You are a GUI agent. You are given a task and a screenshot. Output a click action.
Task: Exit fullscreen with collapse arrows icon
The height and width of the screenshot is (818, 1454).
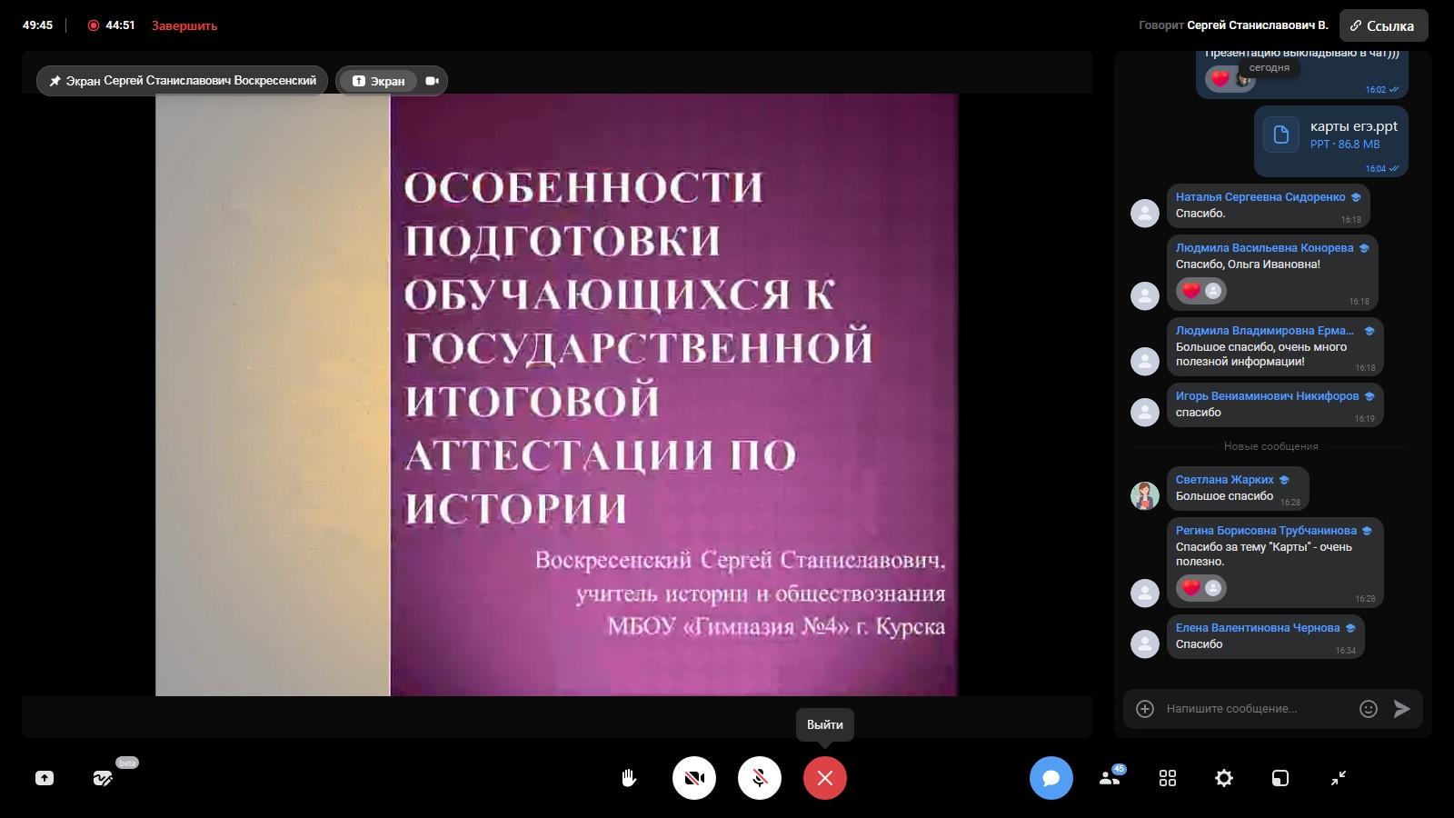click(x=1339, y=778)
